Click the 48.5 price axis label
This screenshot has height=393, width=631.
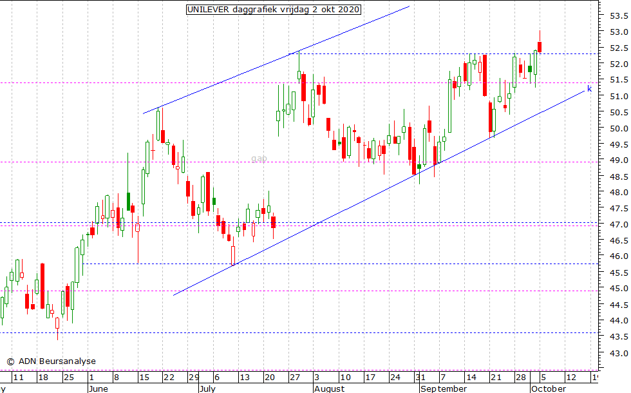pos(619,177)
